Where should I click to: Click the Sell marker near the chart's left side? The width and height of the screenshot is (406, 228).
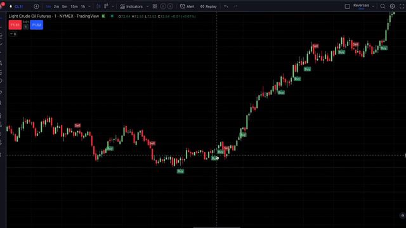tap(77, 125)
